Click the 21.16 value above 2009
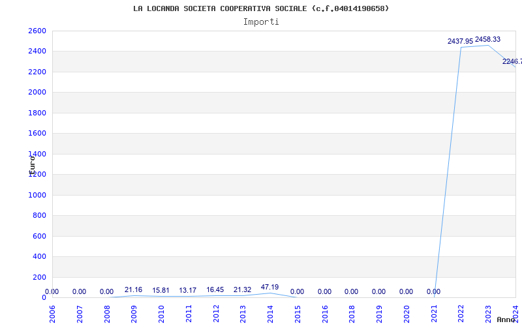 point(134,290)
